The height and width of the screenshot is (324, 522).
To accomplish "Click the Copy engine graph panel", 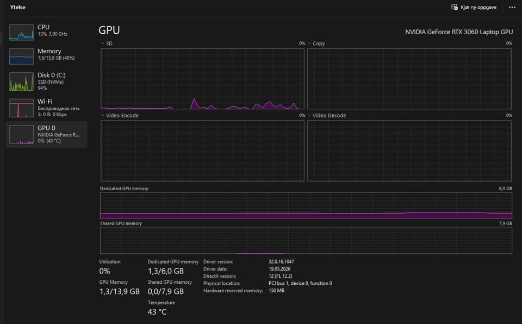I will click(x=409, y=79).
